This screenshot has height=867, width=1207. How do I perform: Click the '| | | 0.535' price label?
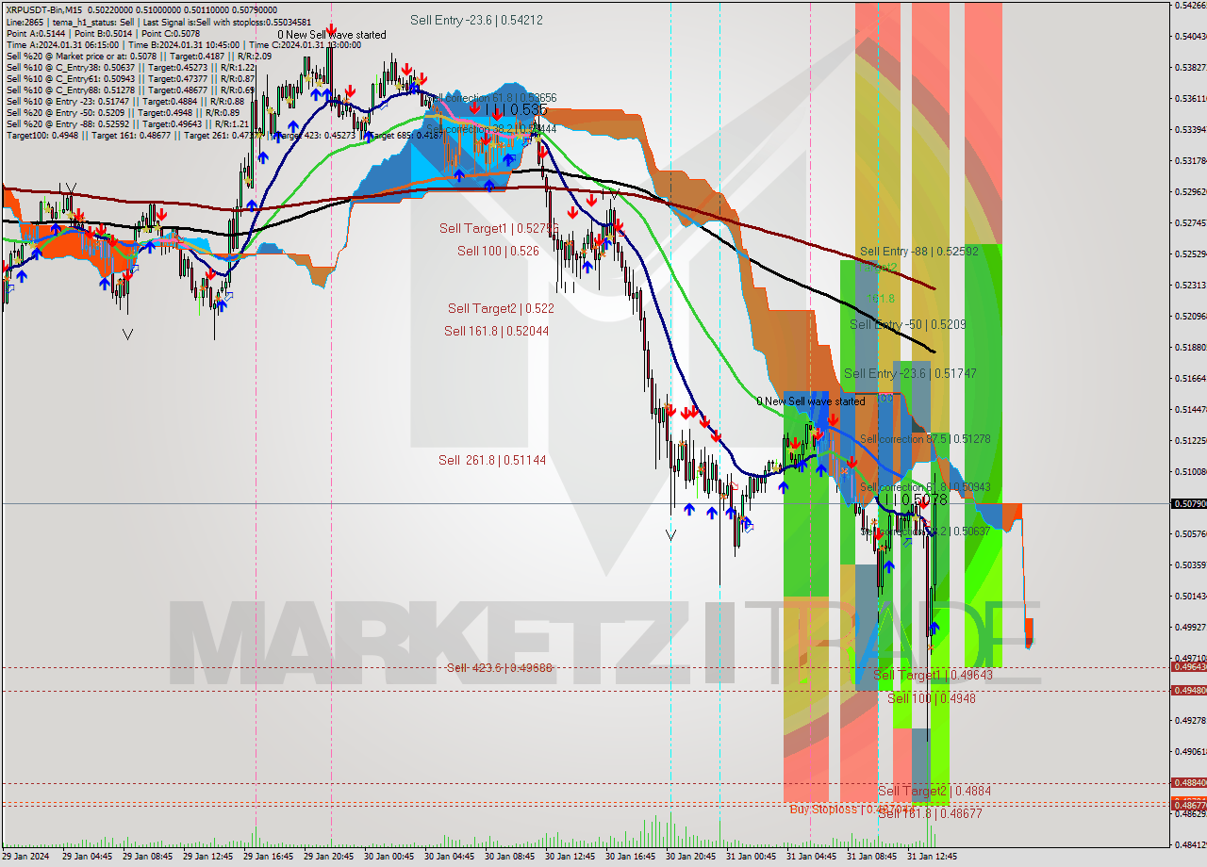[x=516, y=109]
